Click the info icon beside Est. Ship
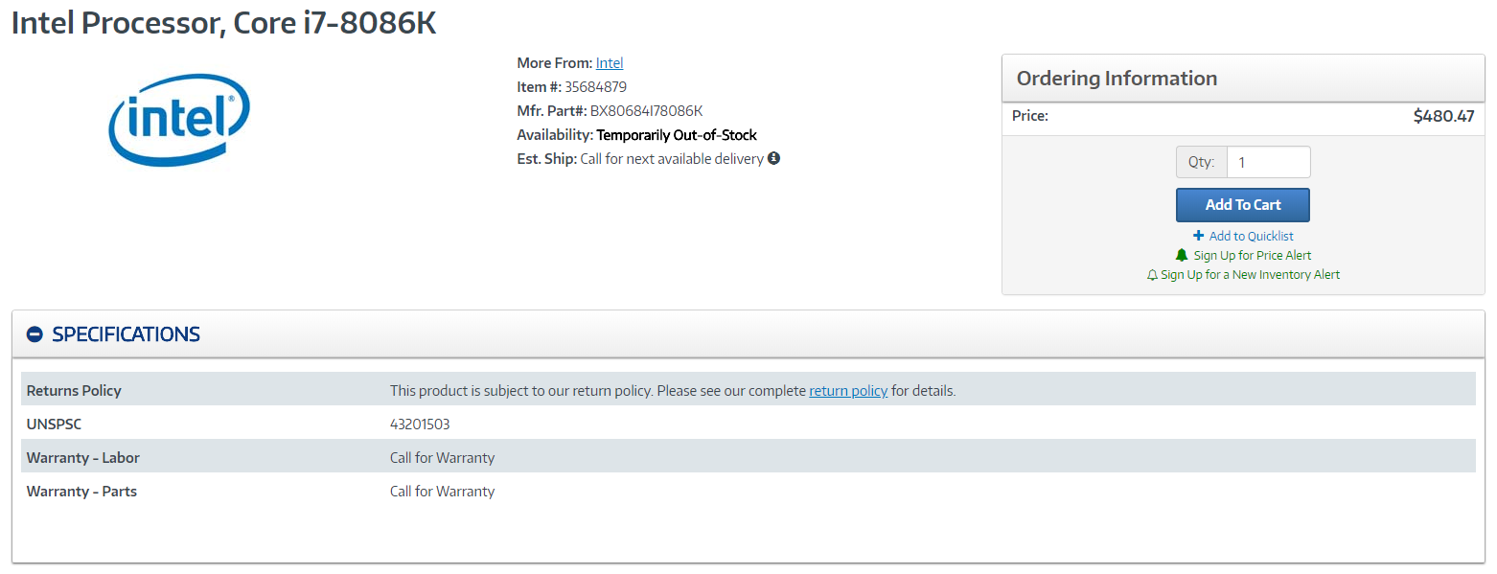The image size is (1497, 574). tap(773, 158)
